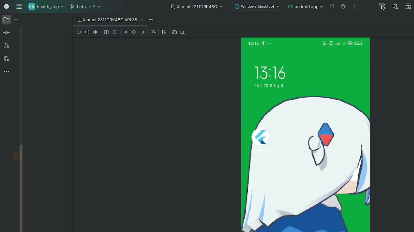Screen dimensions: 414x232
Task: Tap the 13:16 clock widget on phone
Action: pyautogui.click(x=270, y=73)
